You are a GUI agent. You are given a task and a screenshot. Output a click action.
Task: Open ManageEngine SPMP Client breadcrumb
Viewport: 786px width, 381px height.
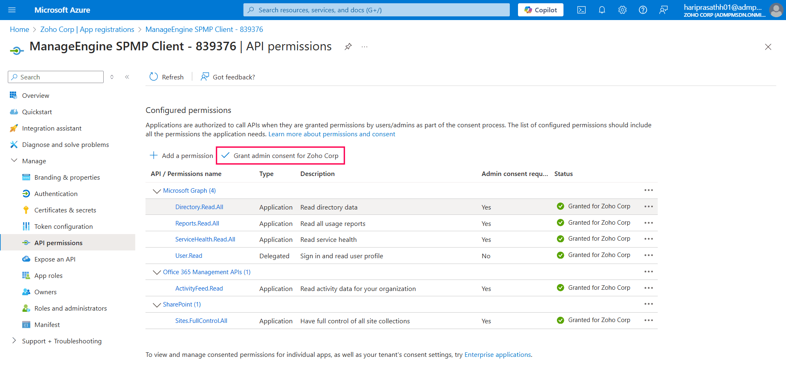click(x=204, y=29)
